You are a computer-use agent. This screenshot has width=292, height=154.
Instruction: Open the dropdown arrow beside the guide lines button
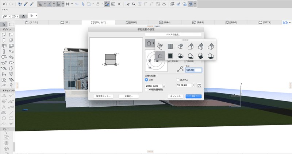tap(45, 4)
